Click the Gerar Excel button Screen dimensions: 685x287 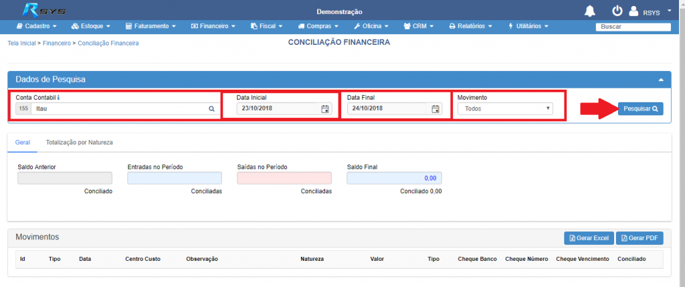pyautogui.click(x=588, y=238)
